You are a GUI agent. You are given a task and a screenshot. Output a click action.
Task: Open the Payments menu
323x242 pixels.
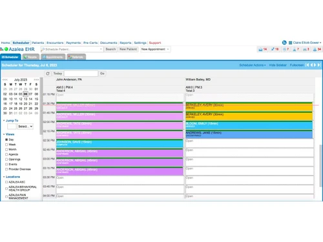(x=74, y=43)
